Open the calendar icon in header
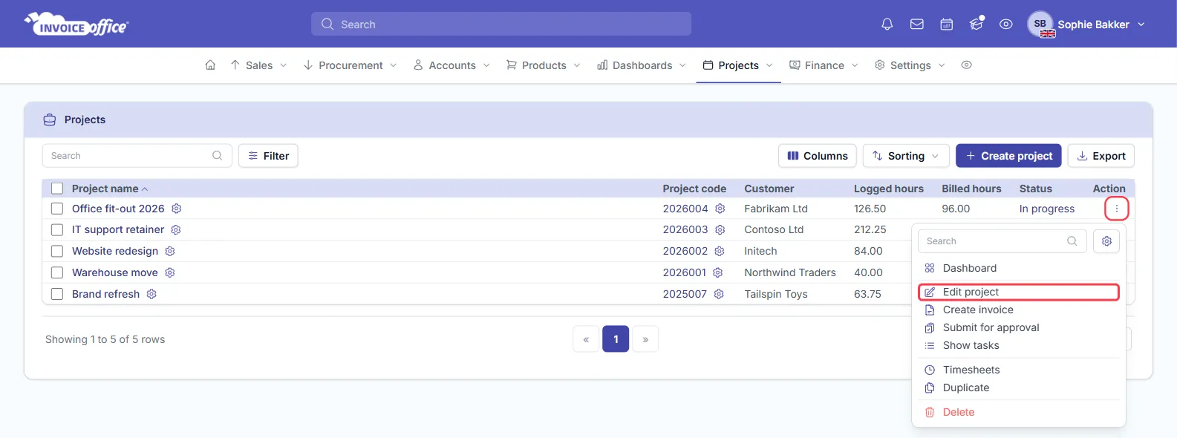1177x438 pixels. 947,24
